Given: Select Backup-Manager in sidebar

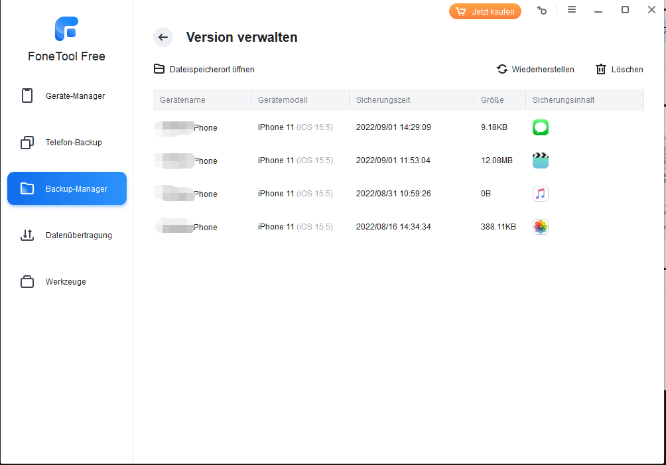Looking at the screenshot, I should pyautogui.click(x=67, y=188).
